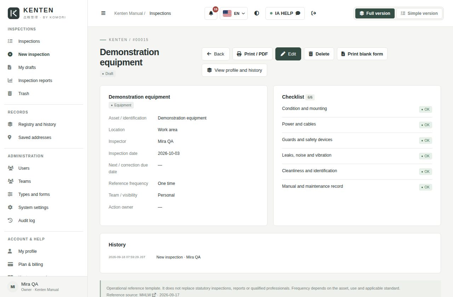Click OK status for Guards and safety devices
The image size is (453, 297).
[x=425, y=141]
